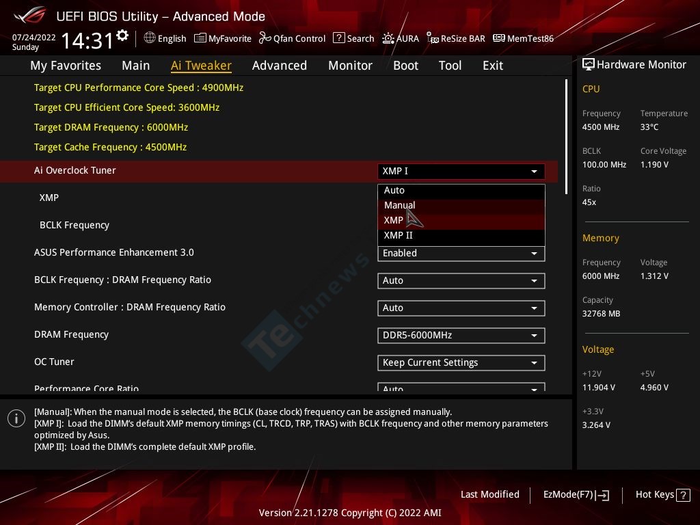The image size is (700, 525).
Task: Open the Monitor tab
Action: click(x=351, y=66)
